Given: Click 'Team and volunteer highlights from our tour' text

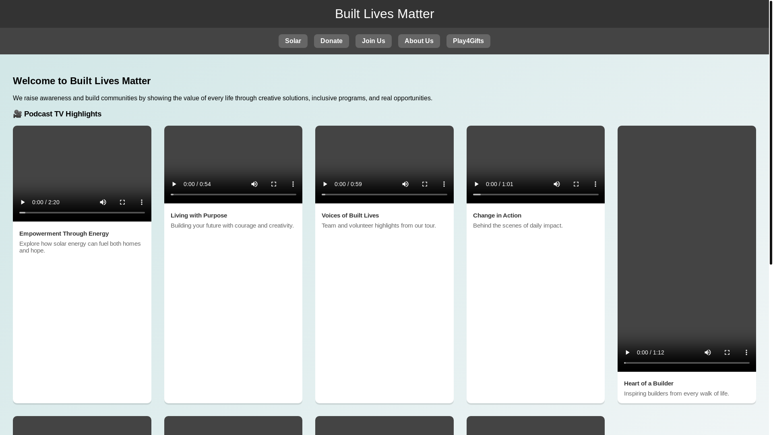Looking at the screenshot, I should (379, 226).
